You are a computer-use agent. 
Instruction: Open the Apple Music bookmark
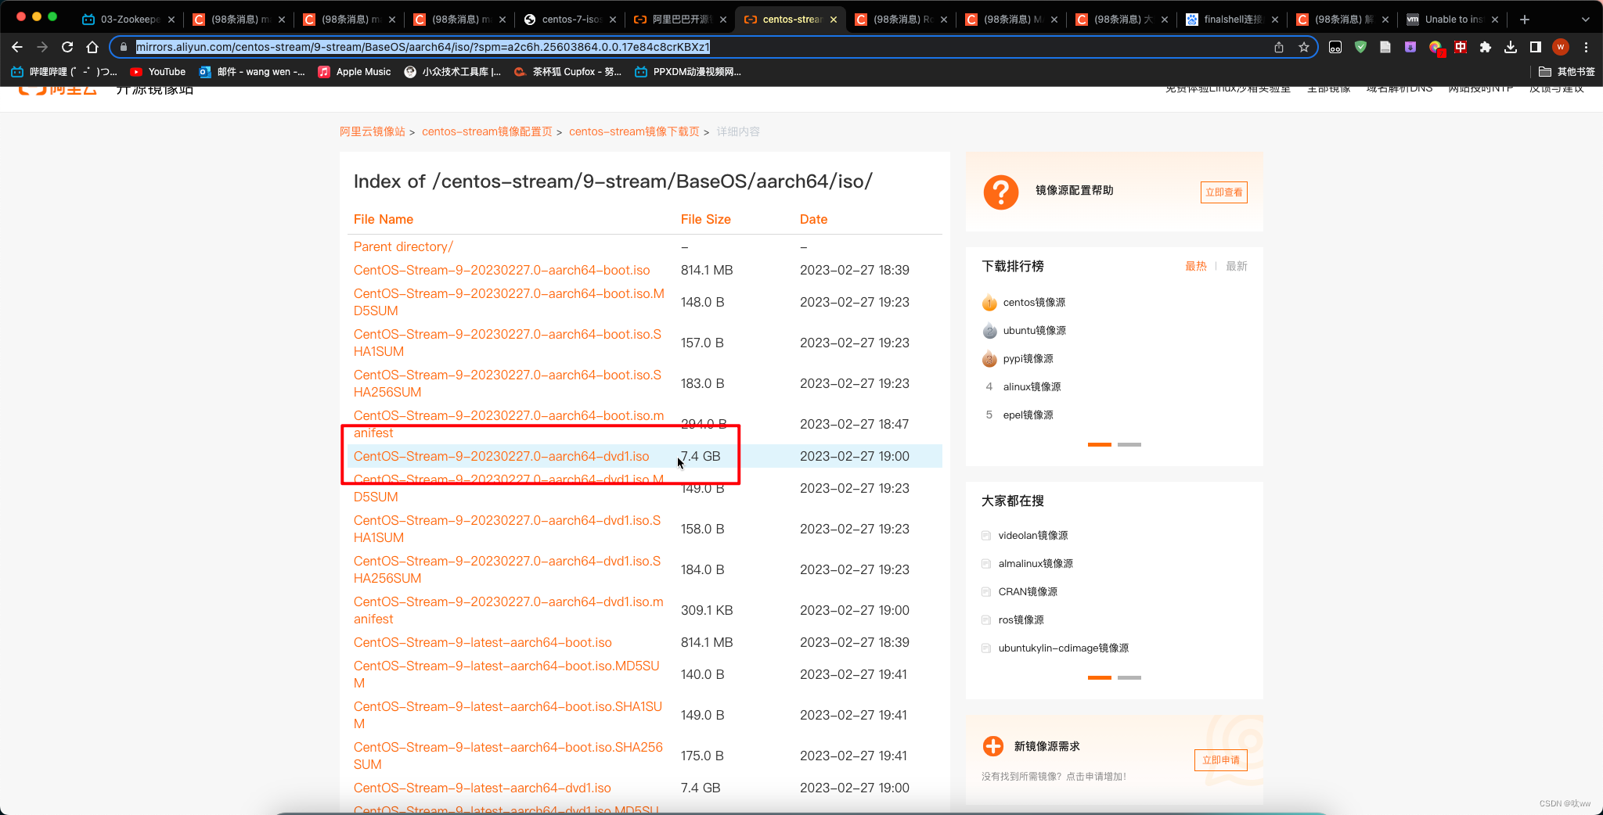[355, 71]
